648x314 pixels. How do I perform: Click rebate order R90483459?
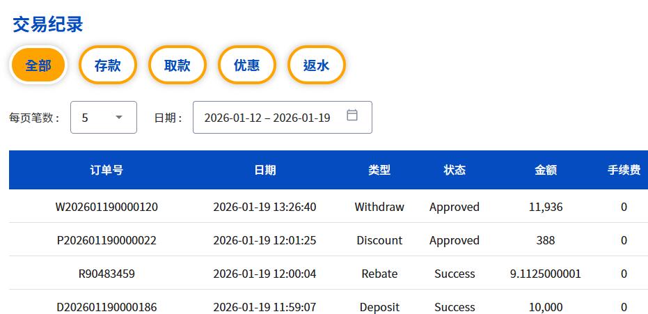(x=106, y=274)
